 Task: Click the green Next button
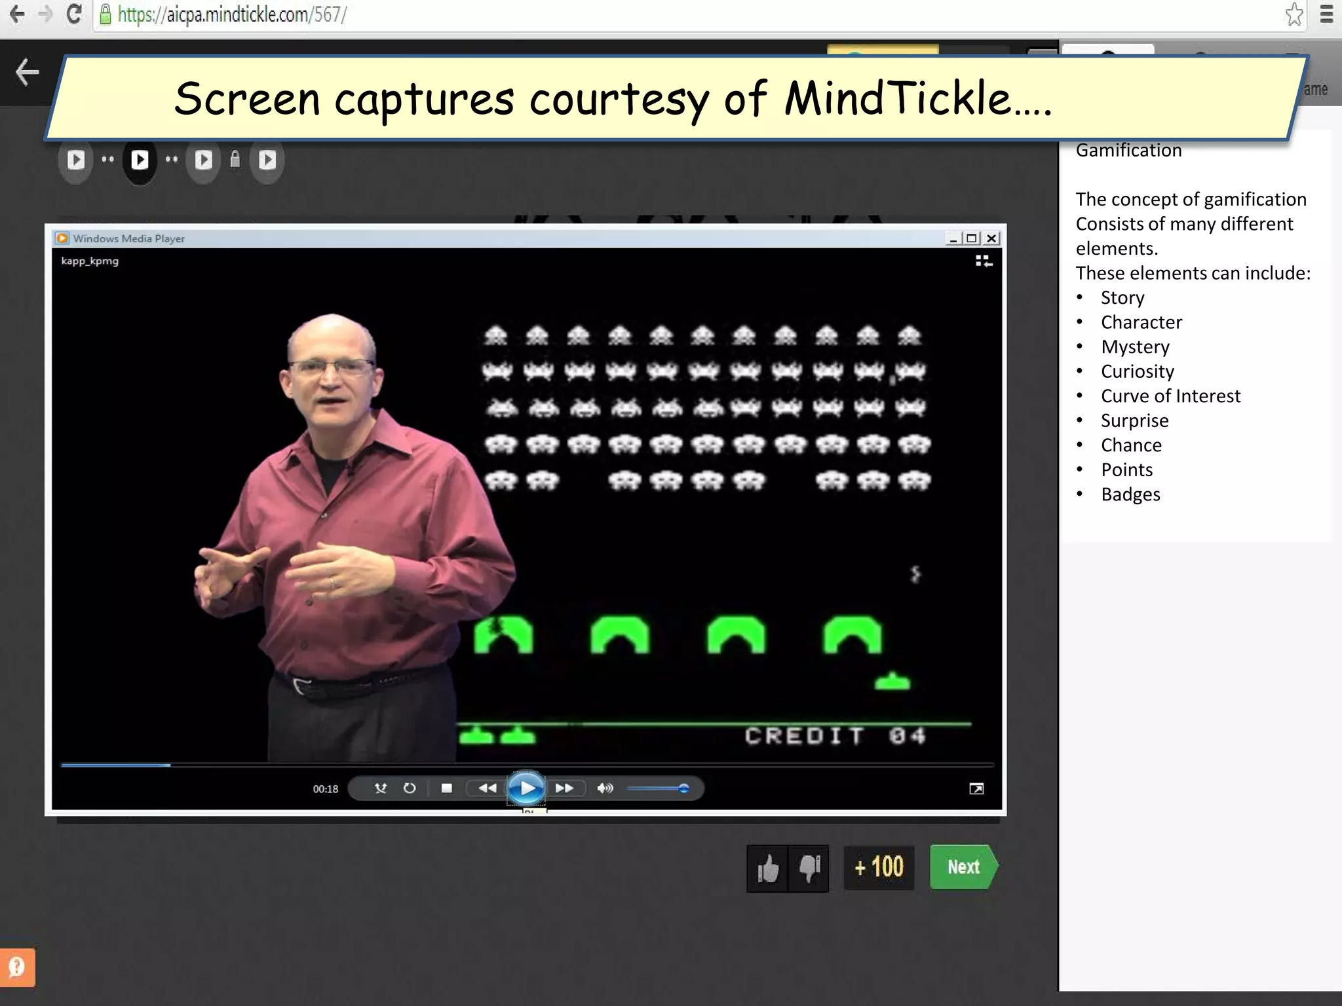click(x=963, y=867)
